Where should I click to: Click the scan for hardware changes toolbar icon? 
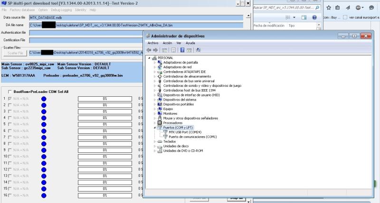[198, 50]
